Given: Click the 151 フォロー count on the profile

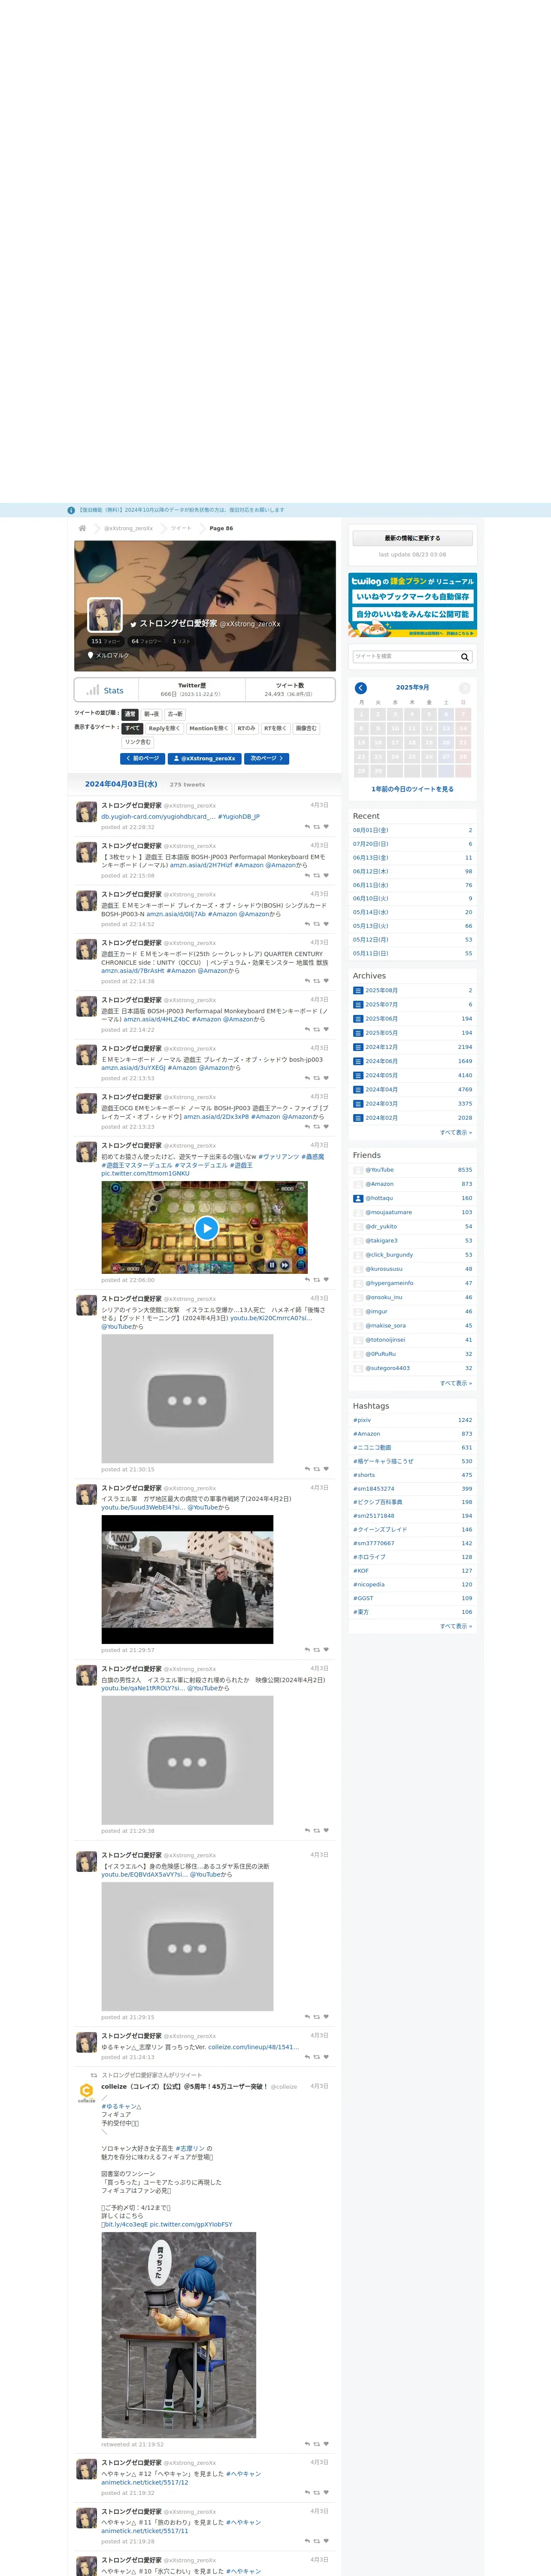Looking at the screenshot, I should point(105,641).
